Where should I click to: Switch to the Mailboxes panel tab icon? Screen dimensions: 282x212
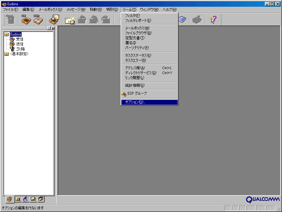[x=9, y=199]
